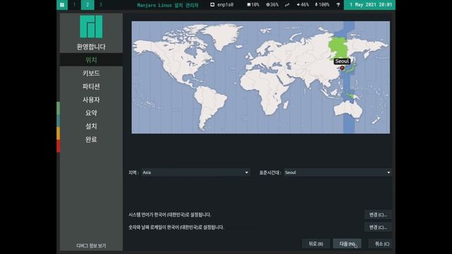This screenshot has height=254, width=452.
Task: Switch to workspace 1
Action: (74, 5)
